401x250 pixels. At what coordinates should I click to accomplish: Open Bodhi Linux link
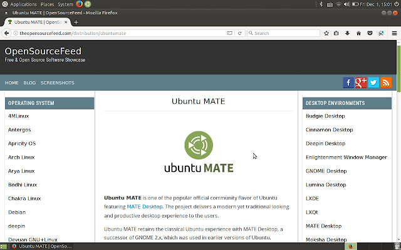(23, 185)
